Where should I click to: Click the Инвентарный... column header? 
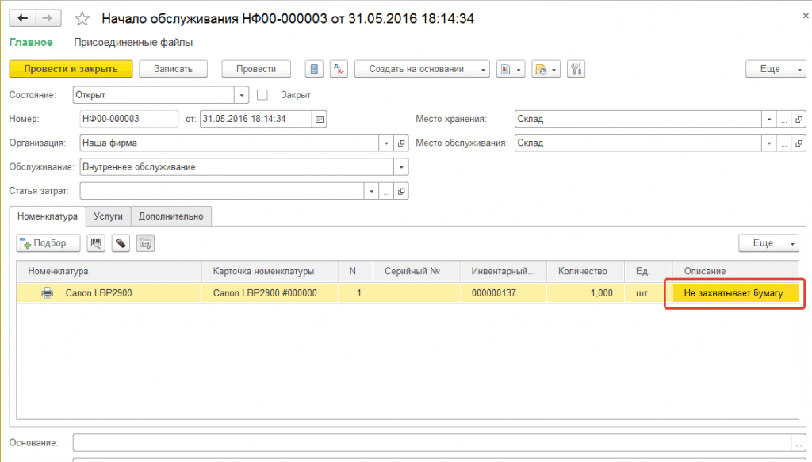[x=504, y=271]
